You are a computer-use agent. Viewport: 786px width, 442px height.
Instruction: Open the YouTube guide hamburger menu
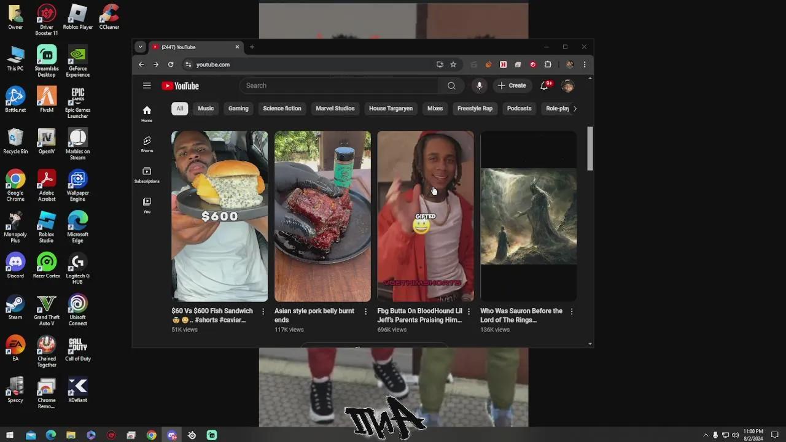coord(147,86)
